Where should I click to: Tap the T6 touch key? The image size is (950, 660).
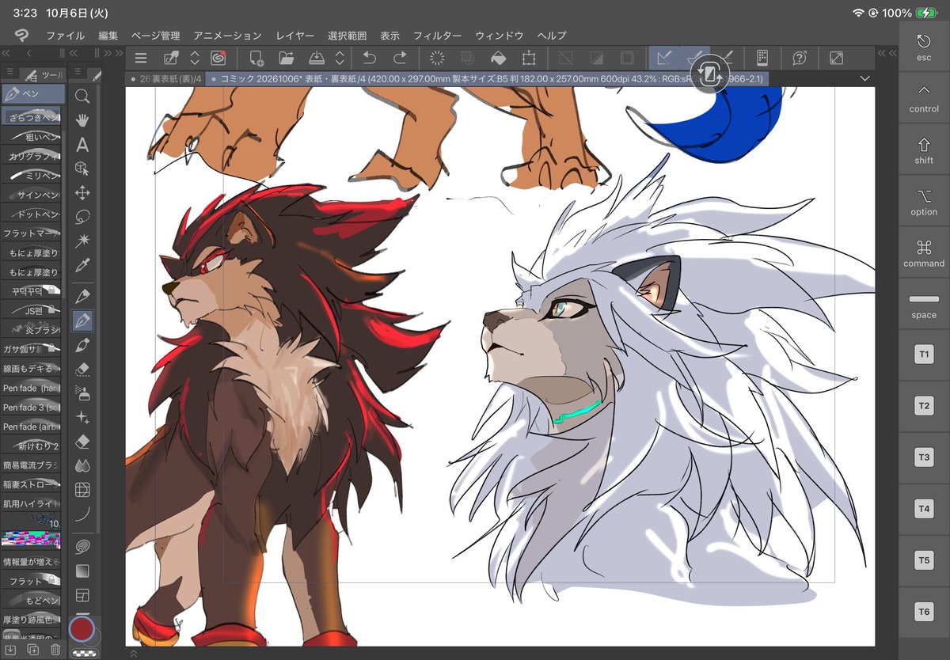pos(924,612)
